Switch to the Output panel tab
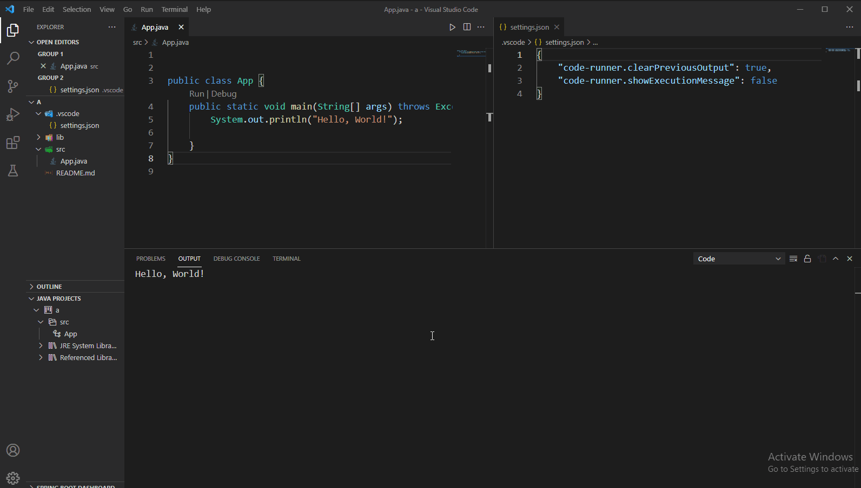Viewport: 861px width, 488px height. click(189, 259)
